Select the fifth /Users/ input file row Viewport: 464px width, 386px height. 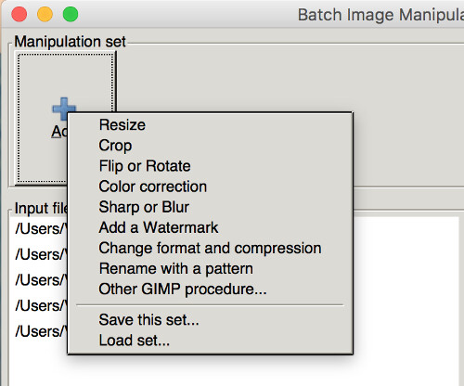(39, 331)
